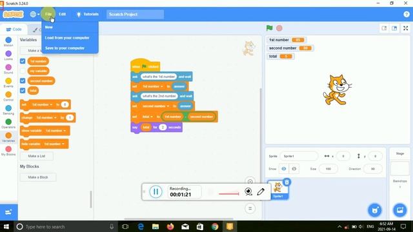
Task: Uncheck the 1st number variable checkbox
Action: coord(23,61)
